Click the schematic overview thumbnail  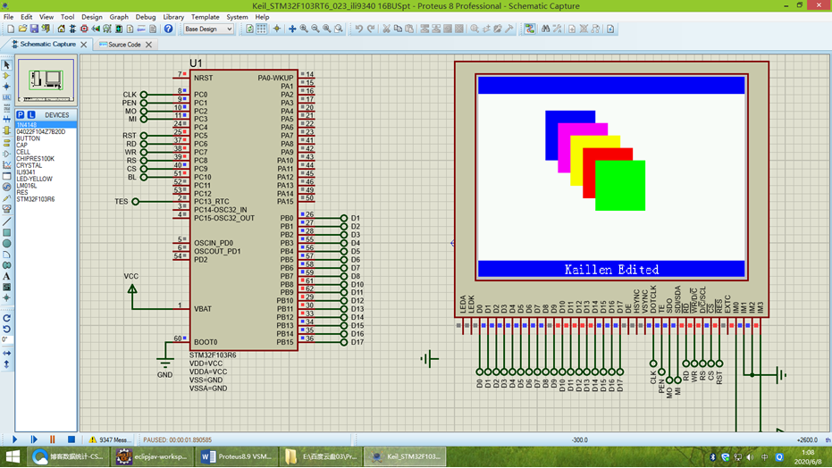46,80
